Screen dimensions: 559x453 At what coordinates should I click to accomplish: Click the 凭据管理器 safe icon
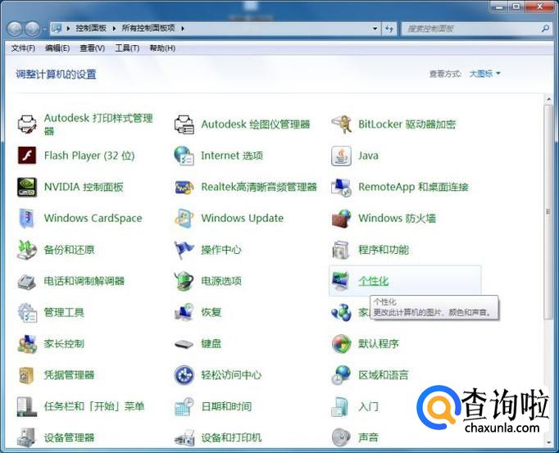click(27, 375)
